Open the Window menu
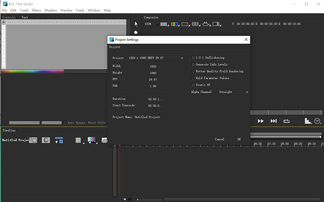 pos(94,10)
